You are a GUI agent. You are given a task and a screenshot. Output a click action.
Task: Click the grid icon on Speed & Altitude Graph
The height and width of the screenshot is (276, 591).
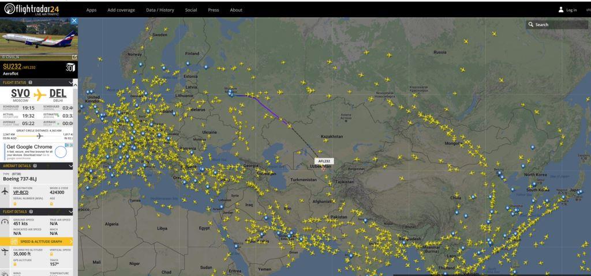tap(14, 241)
